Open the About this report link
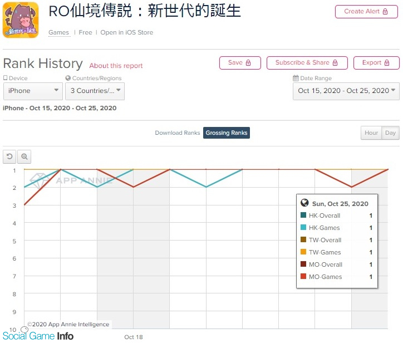The width and height of the screenshot is (403, 343). (116, 66)
